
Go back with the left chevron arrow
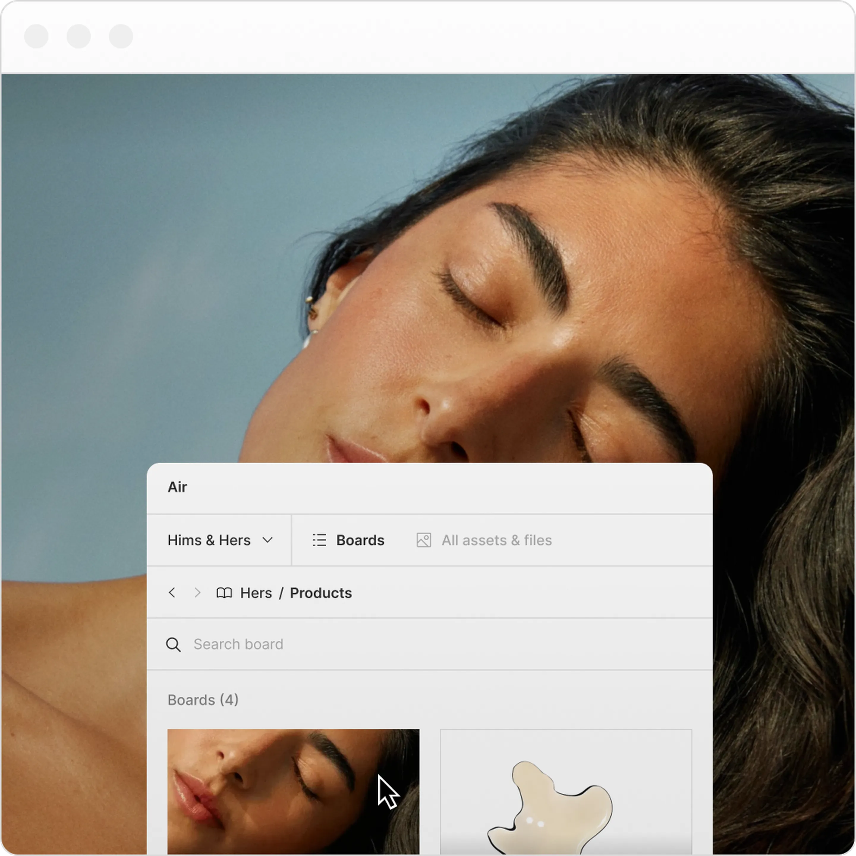(172, 593)
